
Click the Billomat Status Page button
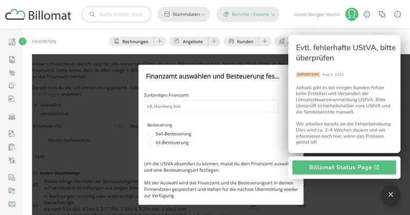tap(344, 167)
